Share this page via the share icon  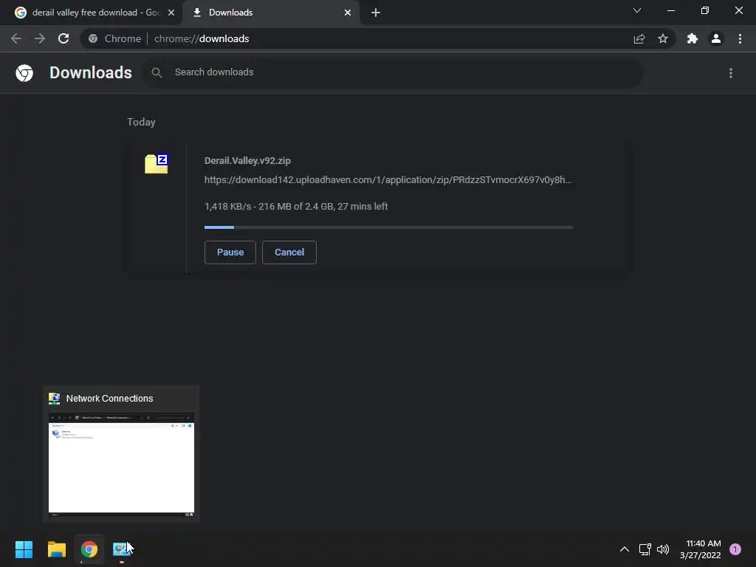tap(639, 38)
